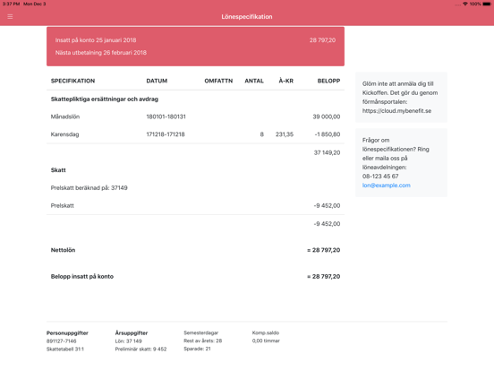Screen dimensions: 494x371
Task: Select the Karensdag row label
Action: point(65,134)
